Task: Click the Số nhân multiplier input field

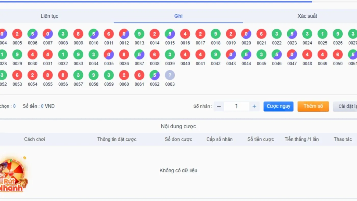Action: pyautogui.click(x=236, y=106)
